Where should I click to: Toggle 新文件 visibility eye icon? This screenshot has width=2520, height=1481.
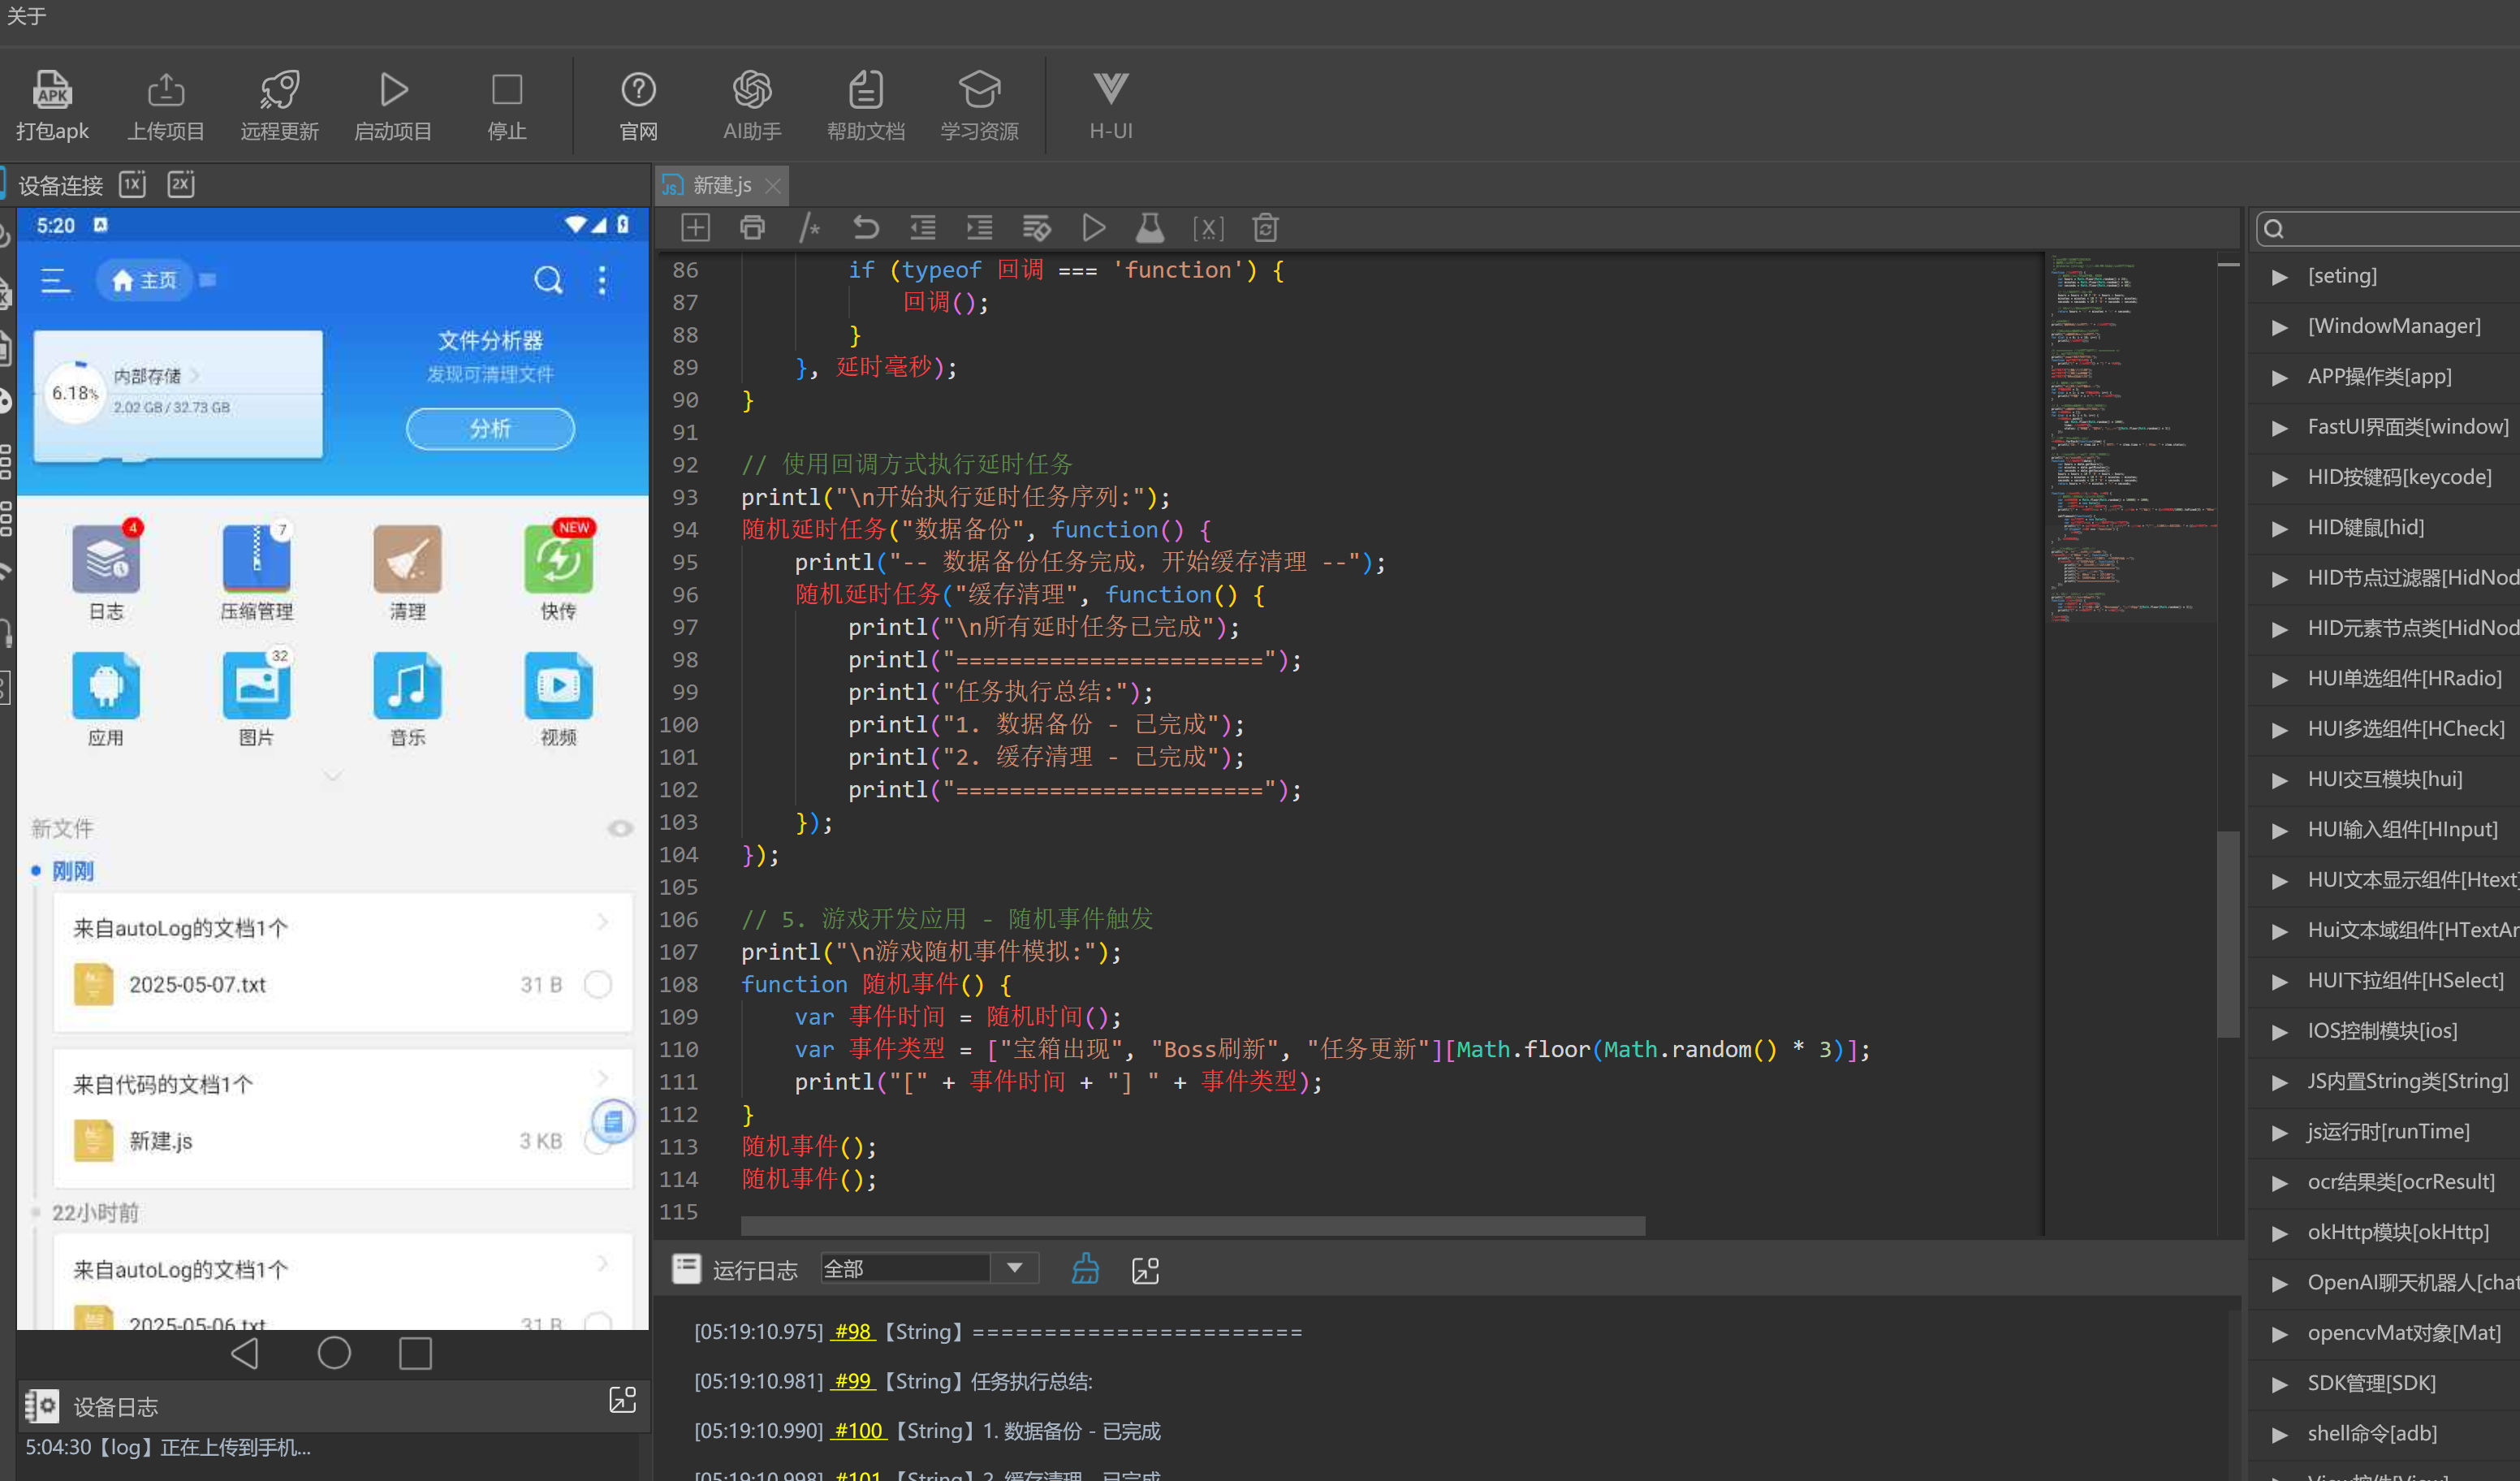click(x=620, y=828)
